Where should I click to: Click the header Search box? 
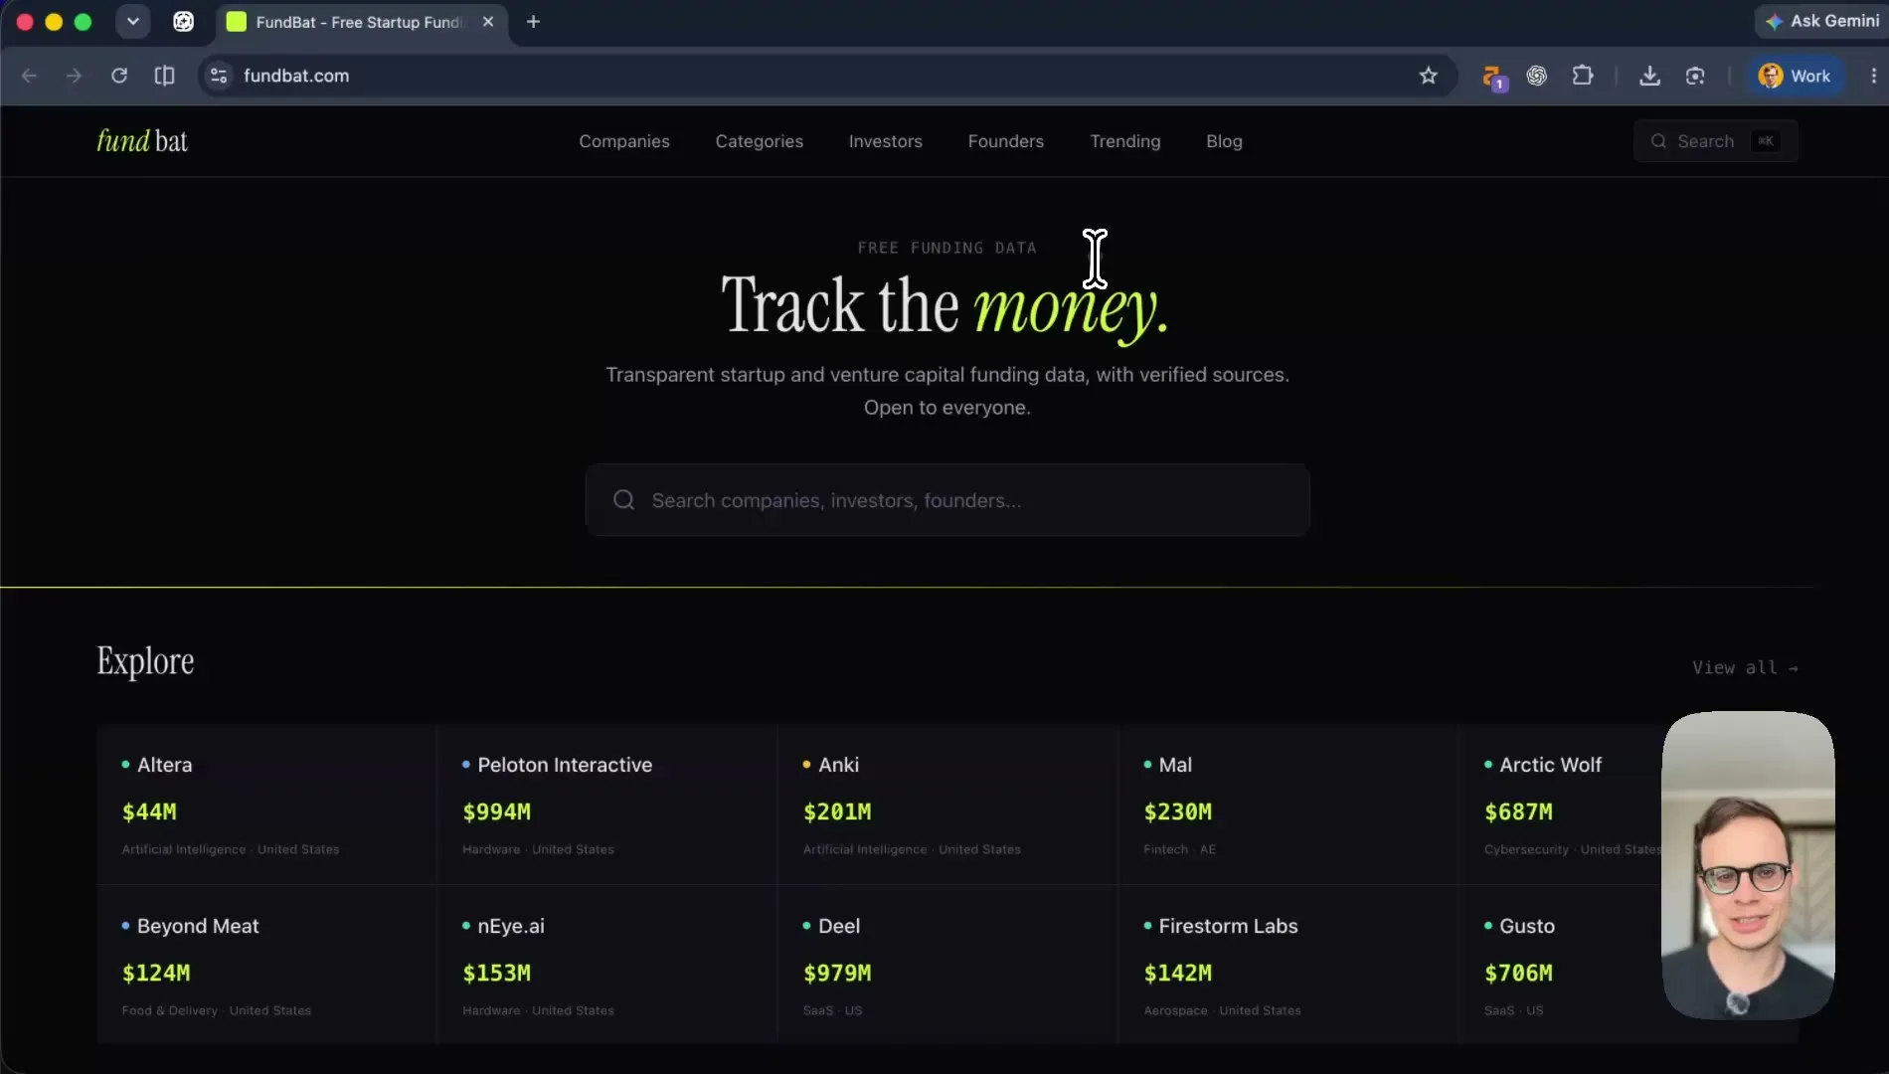pos(1716,141)
